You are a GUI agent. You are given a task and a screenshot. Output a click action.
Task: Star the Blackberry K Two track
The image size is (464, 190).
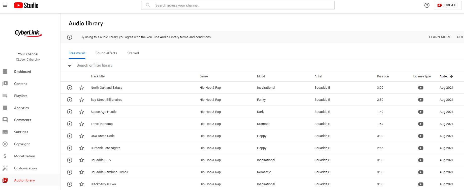[x=82, y=184]
